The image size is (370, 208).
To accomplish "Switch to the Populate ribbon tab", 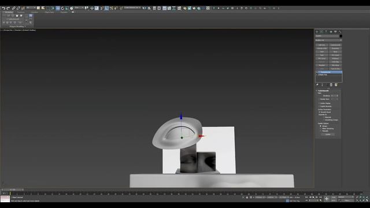I will [64, 12].
